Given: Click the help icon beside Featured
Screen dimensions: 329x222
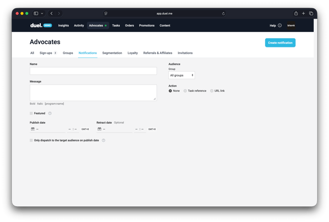Looking at the screenshot, I should tap(50, 113).
